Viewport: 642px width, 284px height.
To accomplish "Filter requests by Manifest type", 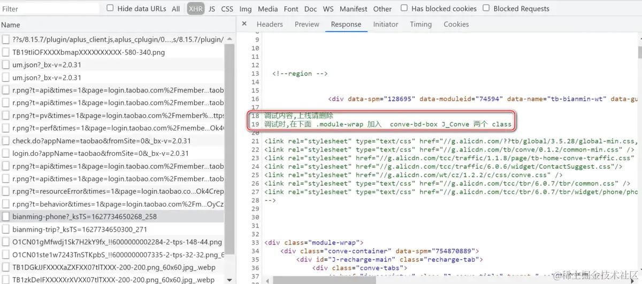I will [x=354, y=9].
